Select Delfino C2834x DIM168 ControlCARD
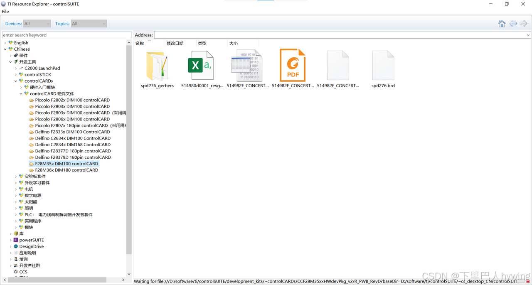Image resolution: width=532 pixels, height=285 pixels. 73,145
